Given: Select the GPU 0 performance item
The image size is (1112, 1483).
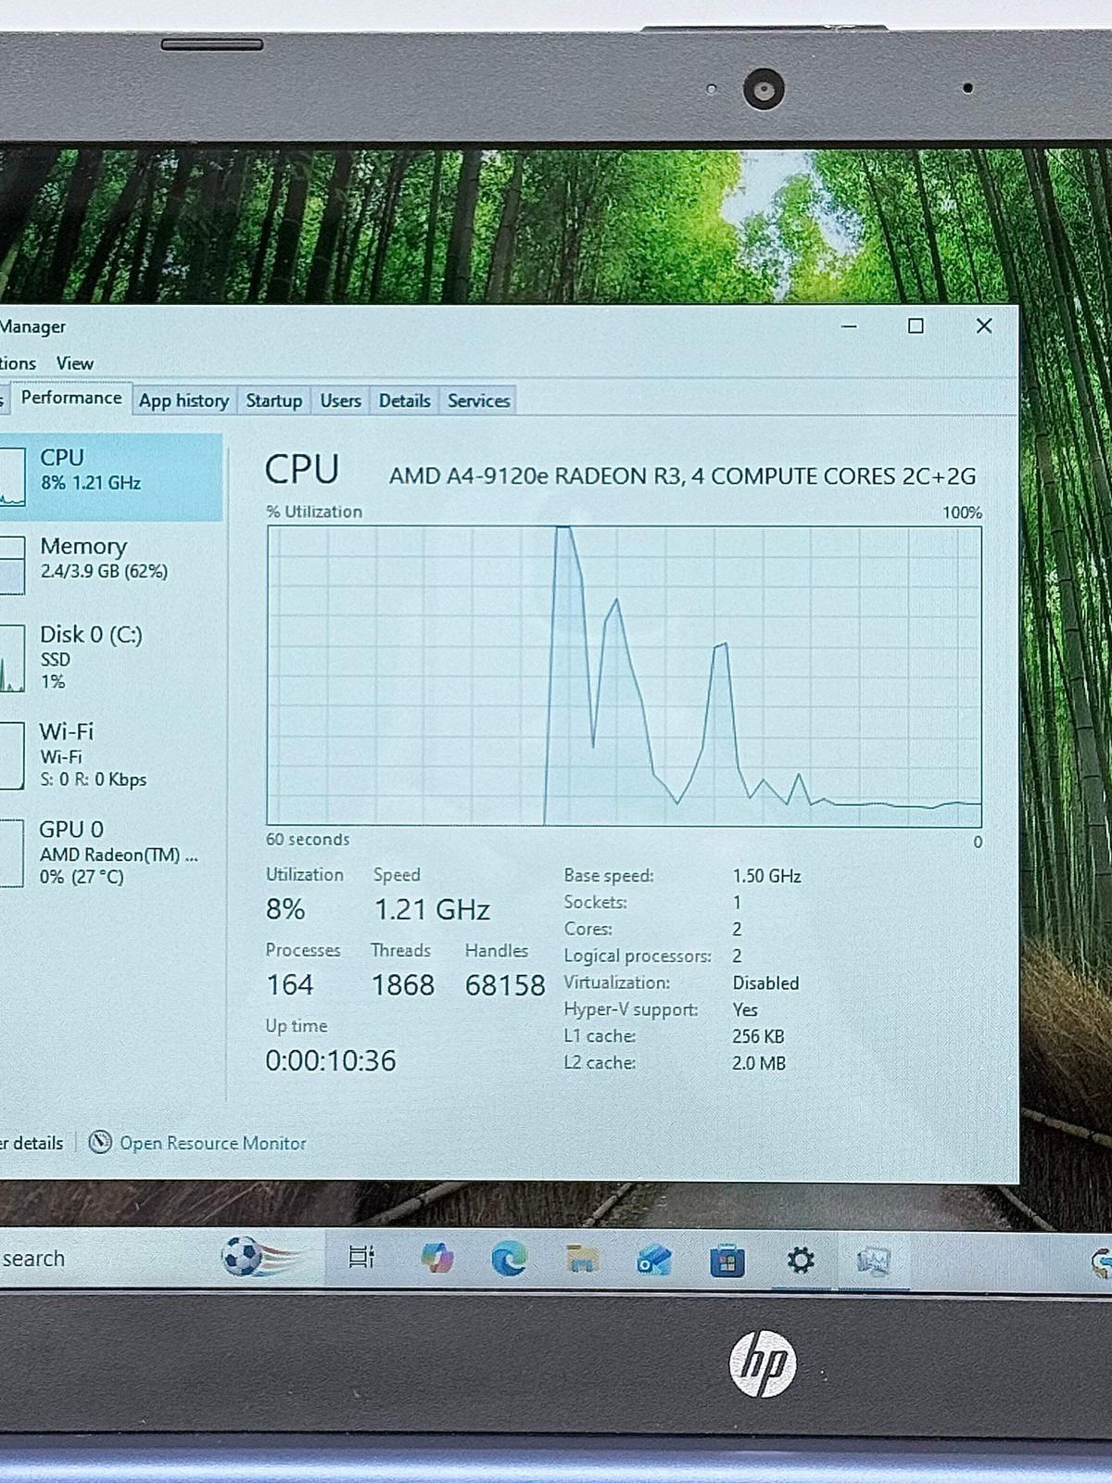Looking at the screenshot, I should click(111, 852).
